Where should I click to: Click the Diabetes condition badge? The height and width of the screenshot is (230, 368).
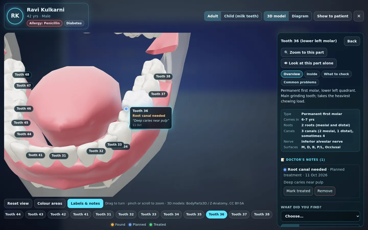pyautogui.click(x=74, y=23)
